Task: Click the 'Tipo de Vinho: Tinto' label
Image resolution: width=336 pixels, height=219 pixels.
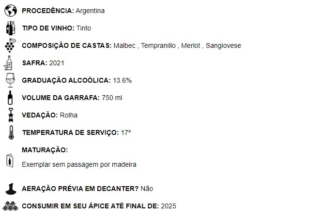Action: click(56, 28)
